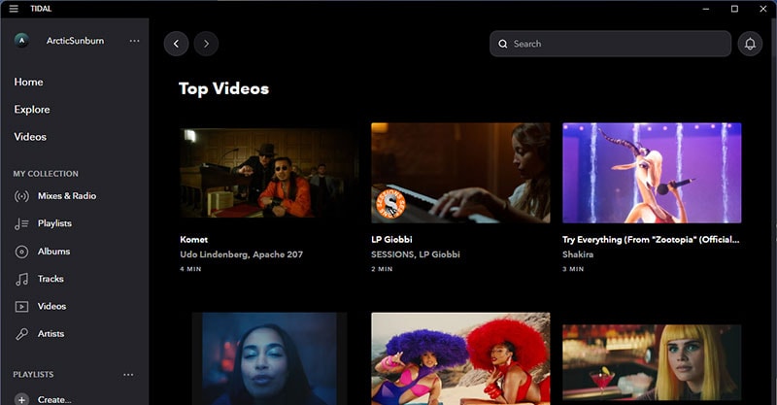Open artist Shakira
The width and height of the screenshot is (777, 405).
578,254
